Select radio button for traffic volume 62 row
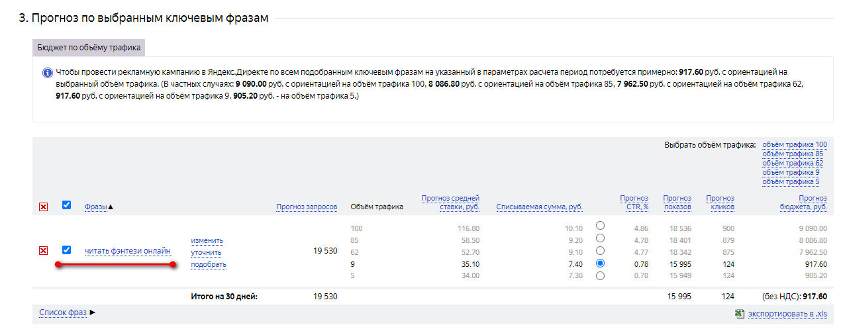843x335 pixels. [600, 251]
